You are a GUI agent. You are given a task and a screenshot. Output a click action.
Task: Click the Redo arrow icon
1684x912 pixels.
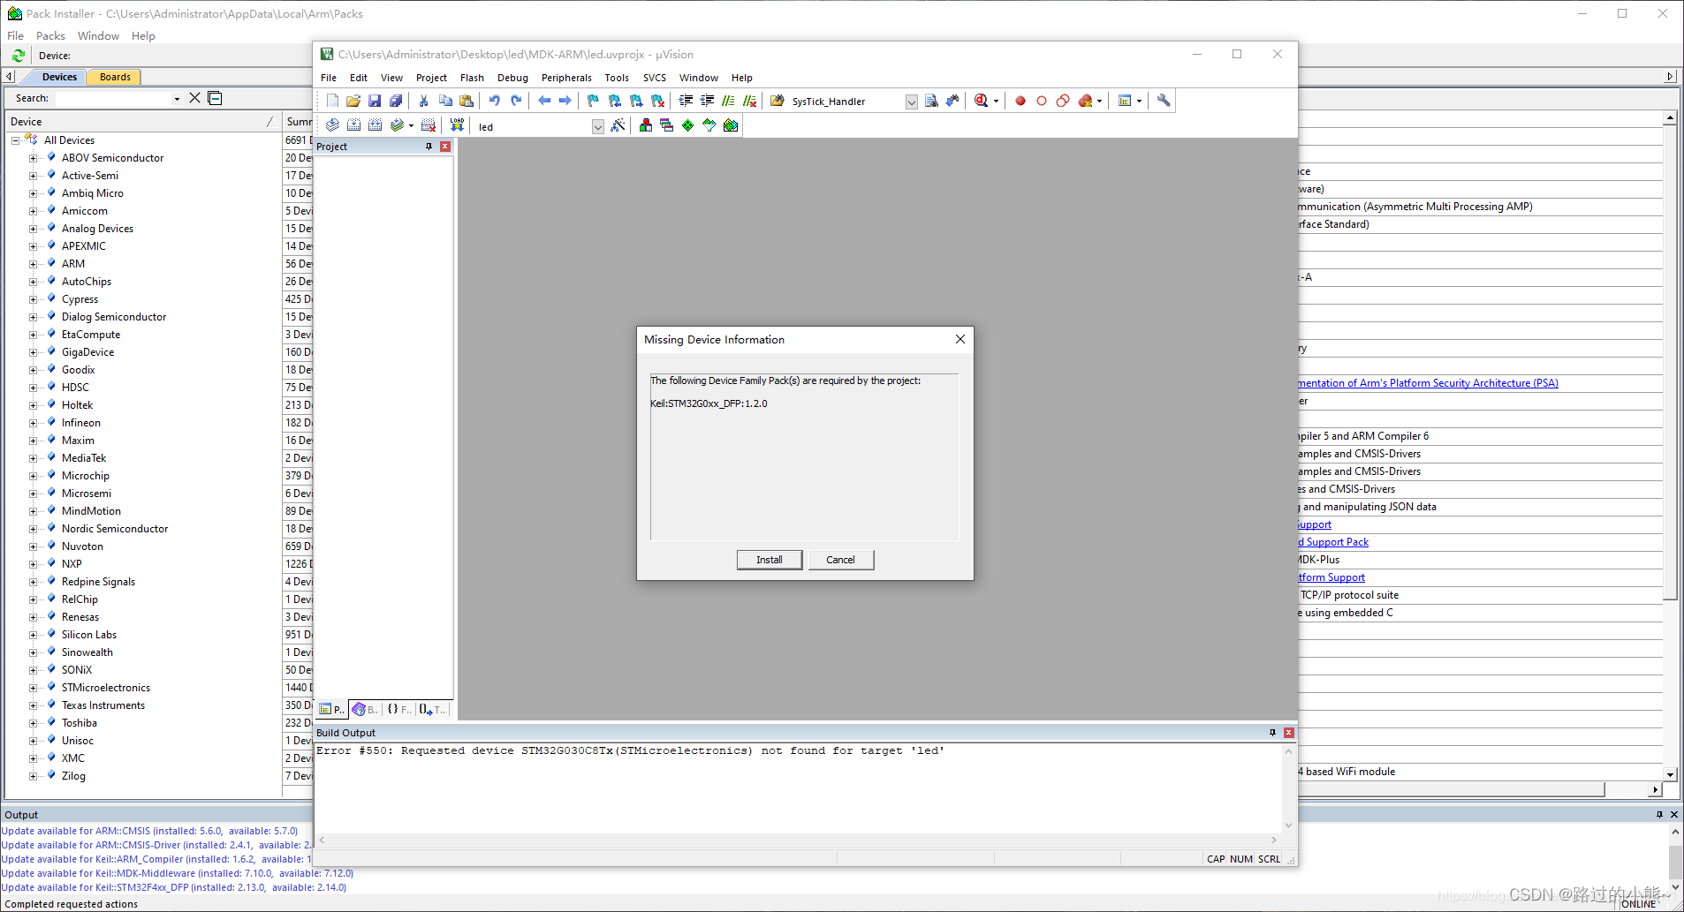pos(516,101)
